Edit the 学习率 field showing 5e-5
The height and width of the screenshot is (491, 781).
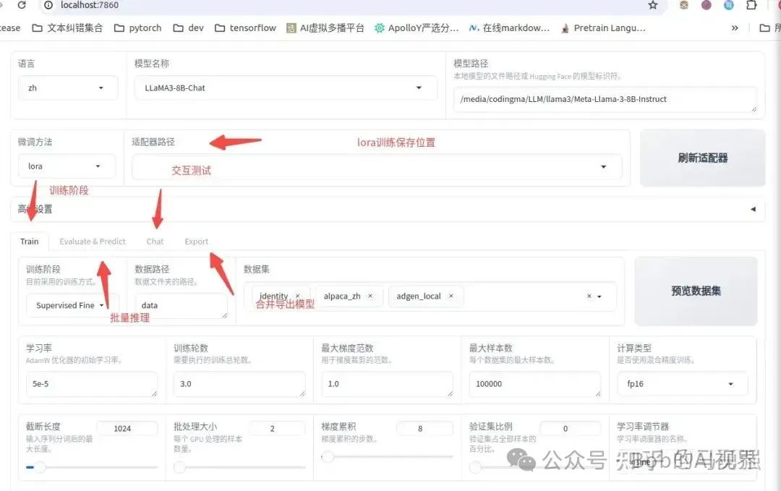(92, 384)
